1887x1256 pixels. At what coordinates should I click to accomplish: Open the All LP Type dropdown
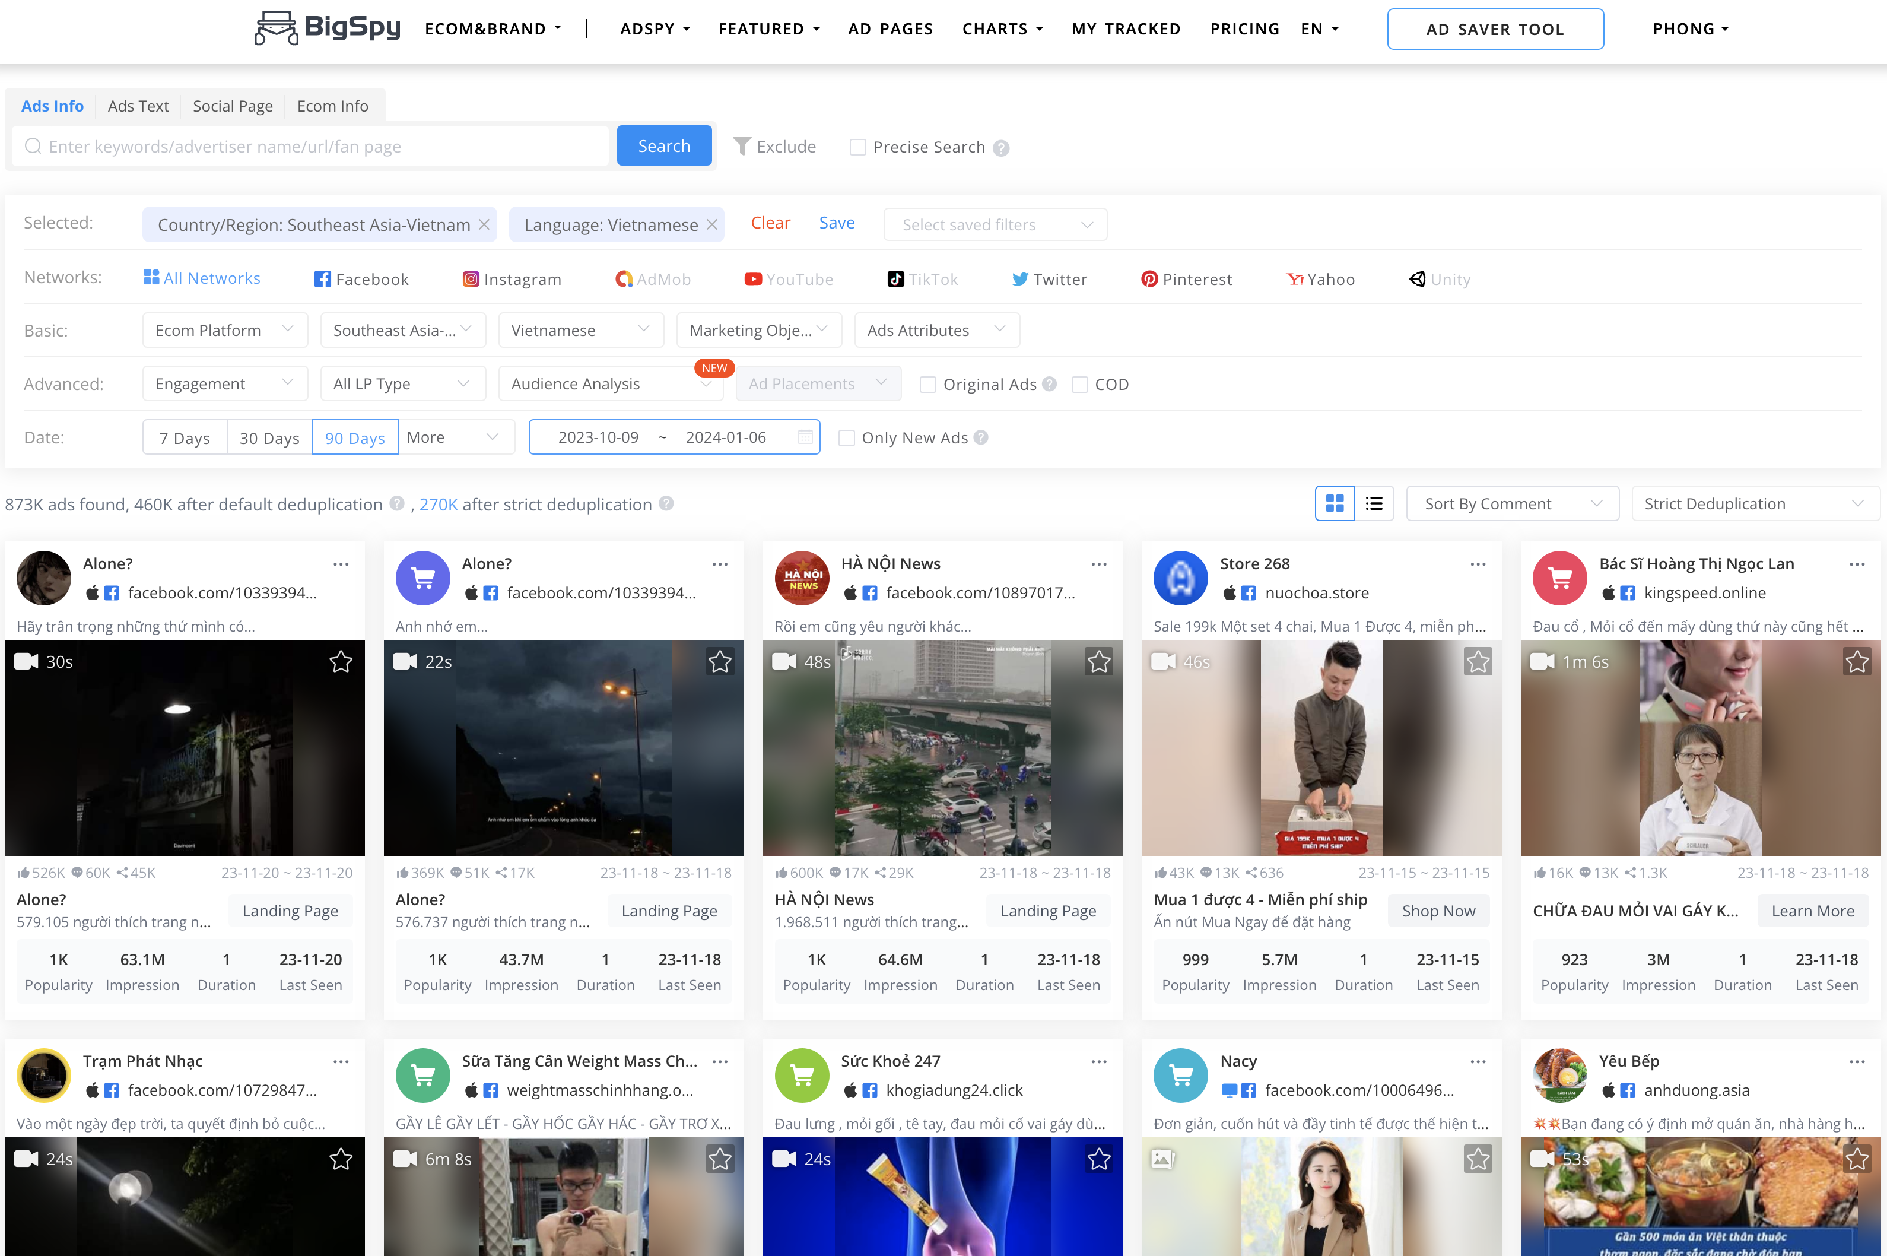tap(403, 383)
